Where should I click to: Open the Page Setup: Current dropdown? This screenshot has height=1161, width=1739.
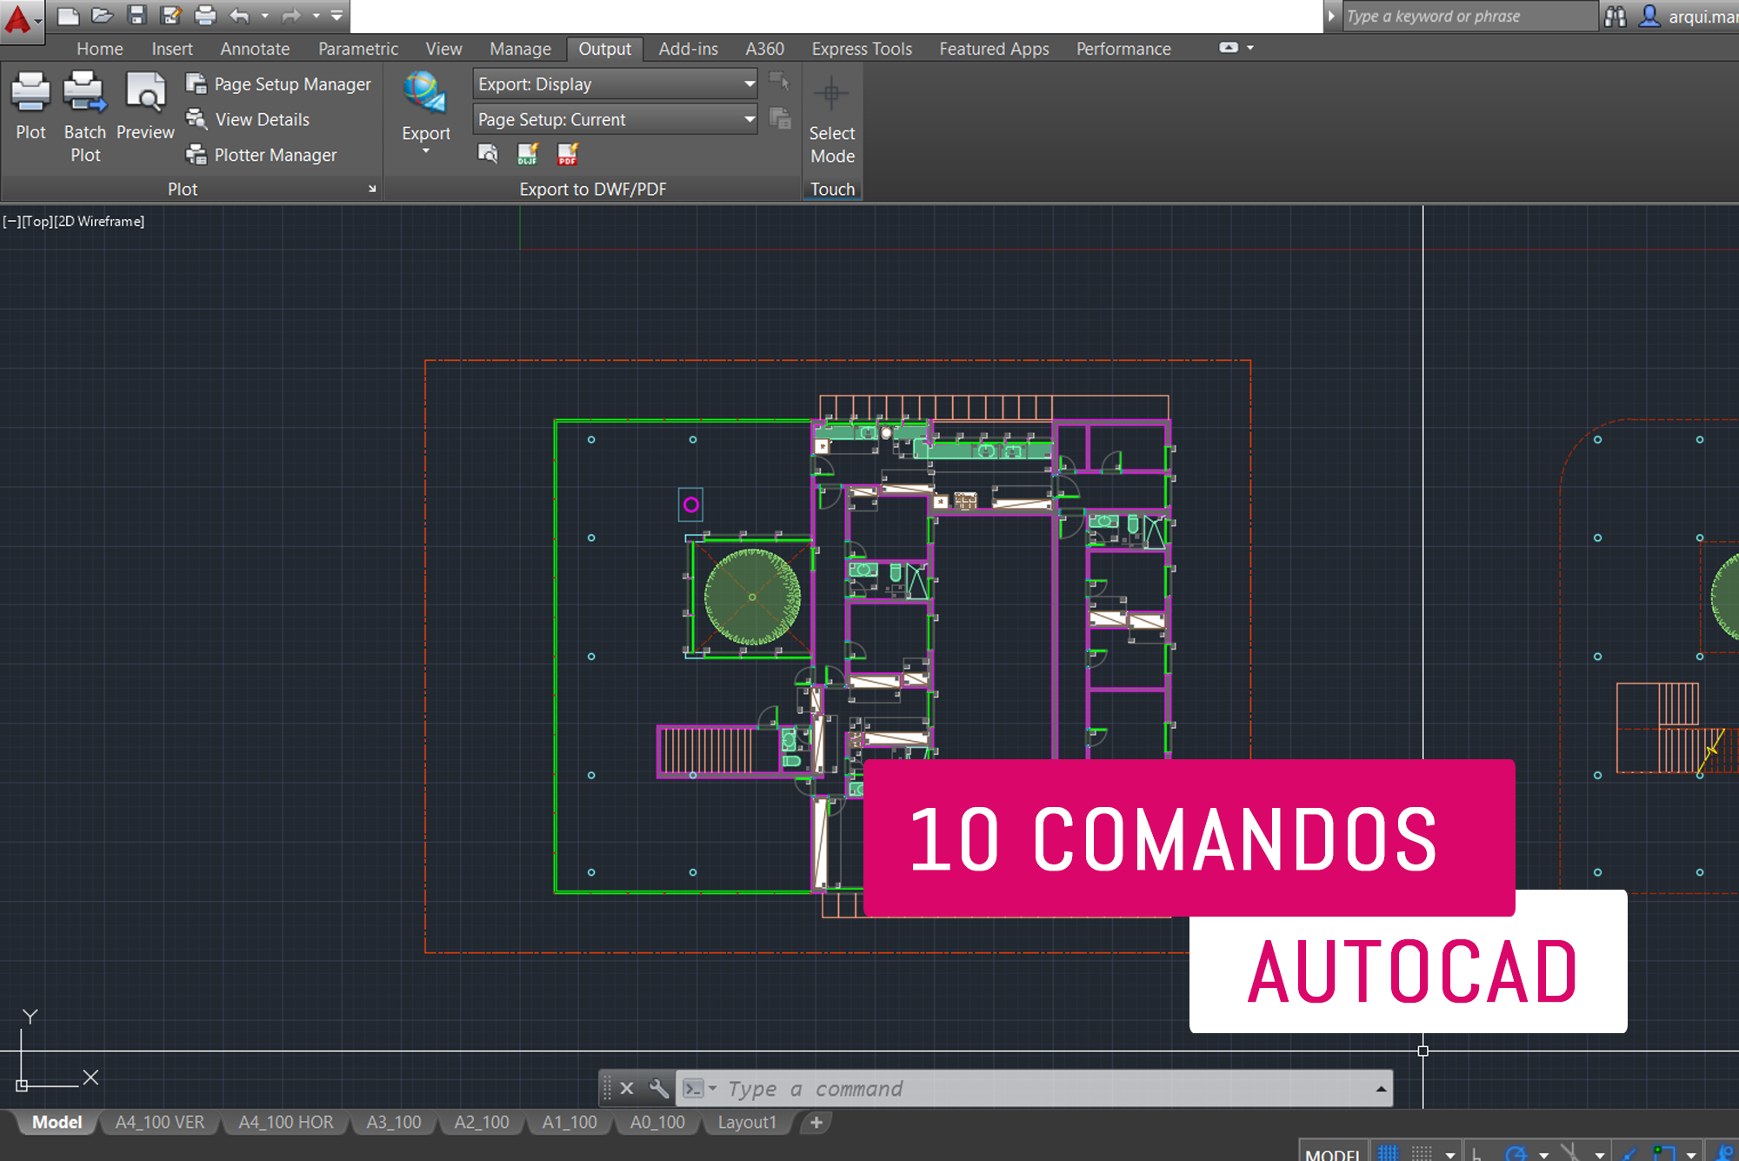point(616,119)
